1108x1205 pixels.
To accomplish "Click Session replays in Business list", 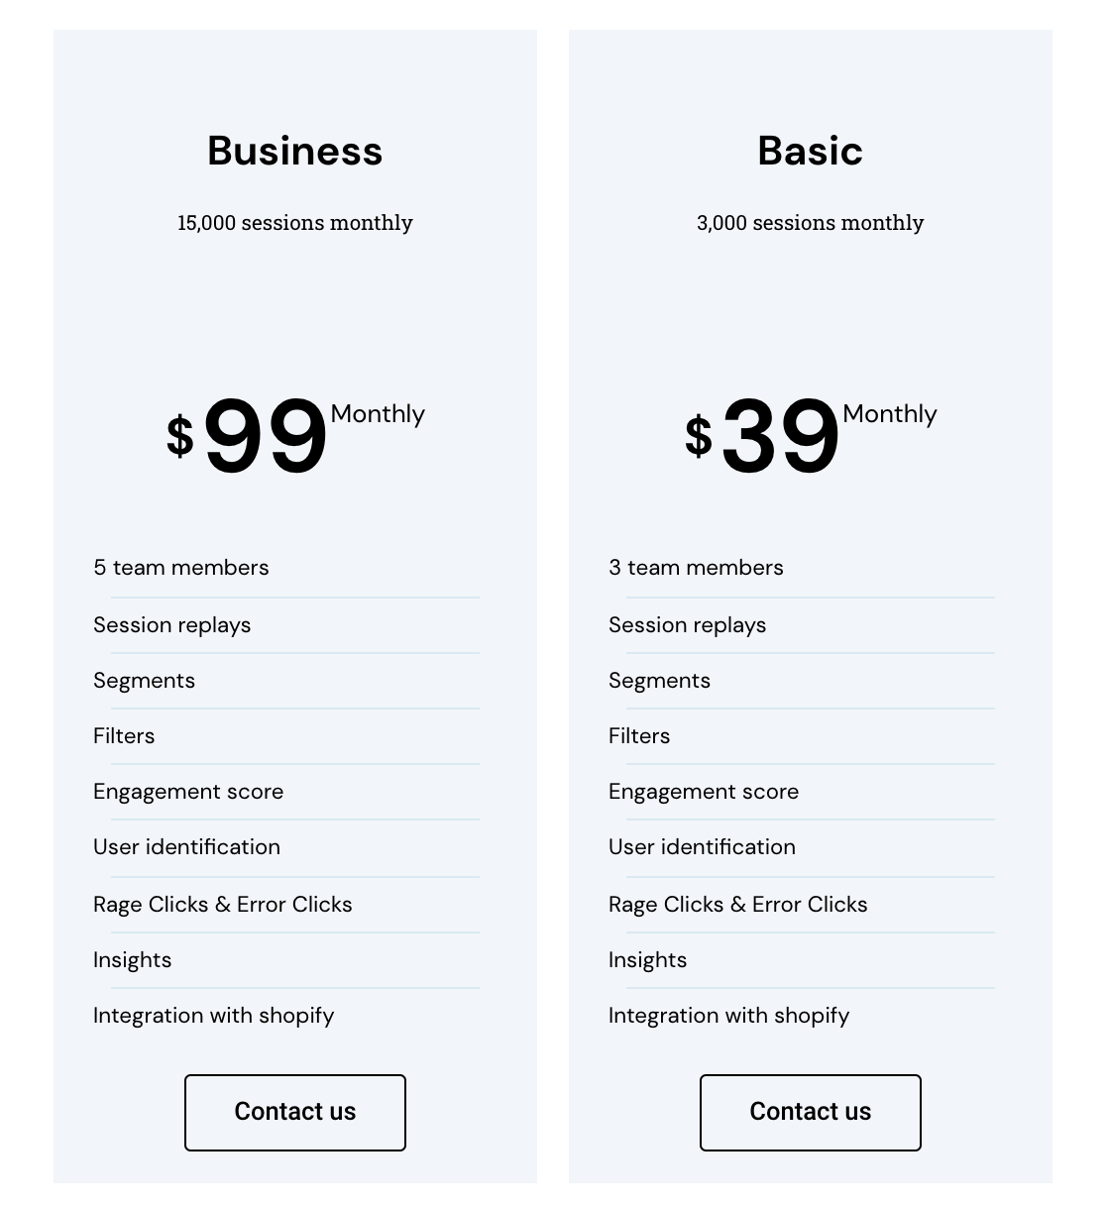I will tap(172, 625).
